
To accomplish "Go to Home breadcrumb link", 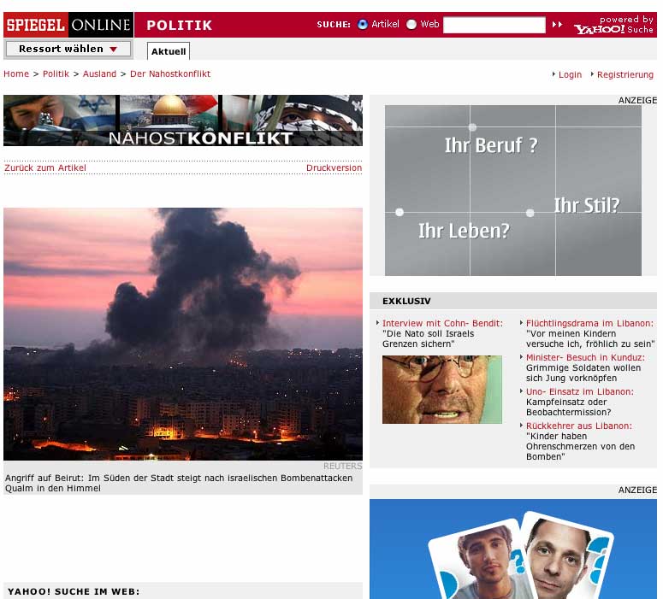I will (x=16, y=74).
